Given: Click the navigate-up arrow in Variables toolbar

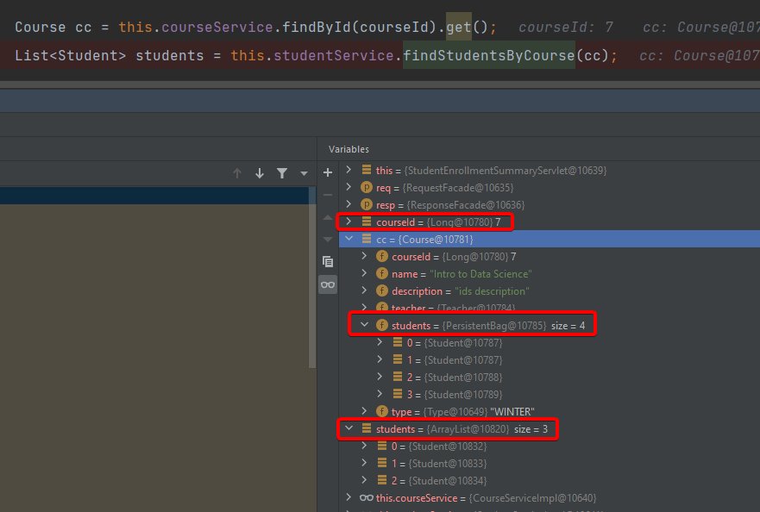Looking at the screenshot, I should (x=237, y=173).
